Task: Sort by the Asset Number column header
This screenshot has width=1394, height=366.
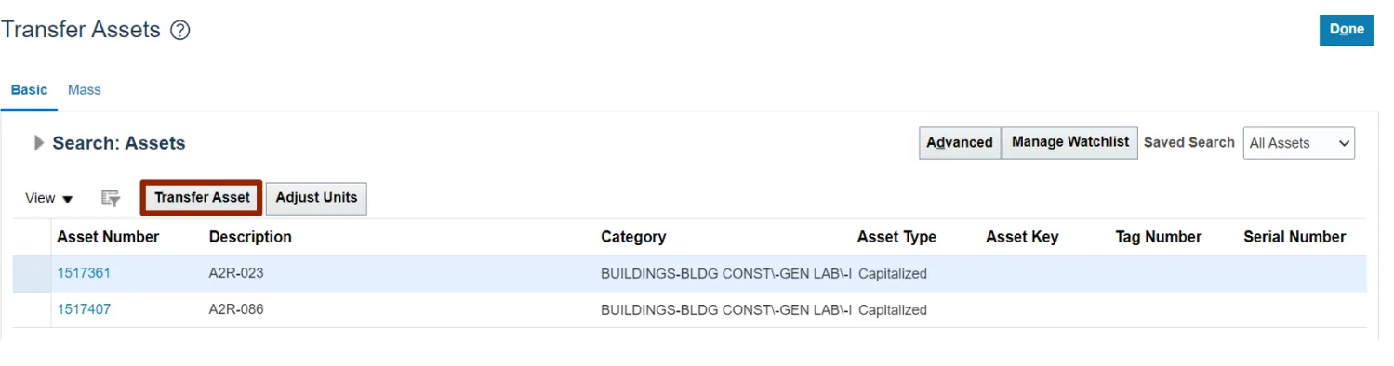Action: 108,237
